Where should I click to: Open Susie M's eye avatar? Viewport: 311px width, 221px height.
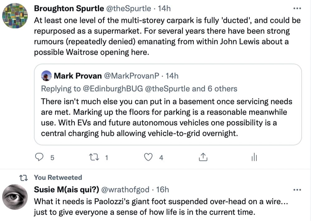tap(15, 197)
